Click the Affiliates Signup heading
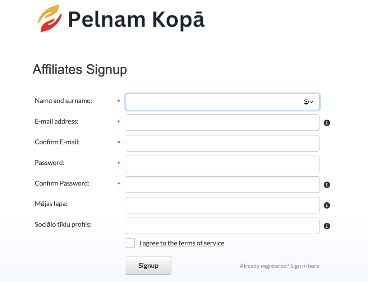 click(80, 69)
